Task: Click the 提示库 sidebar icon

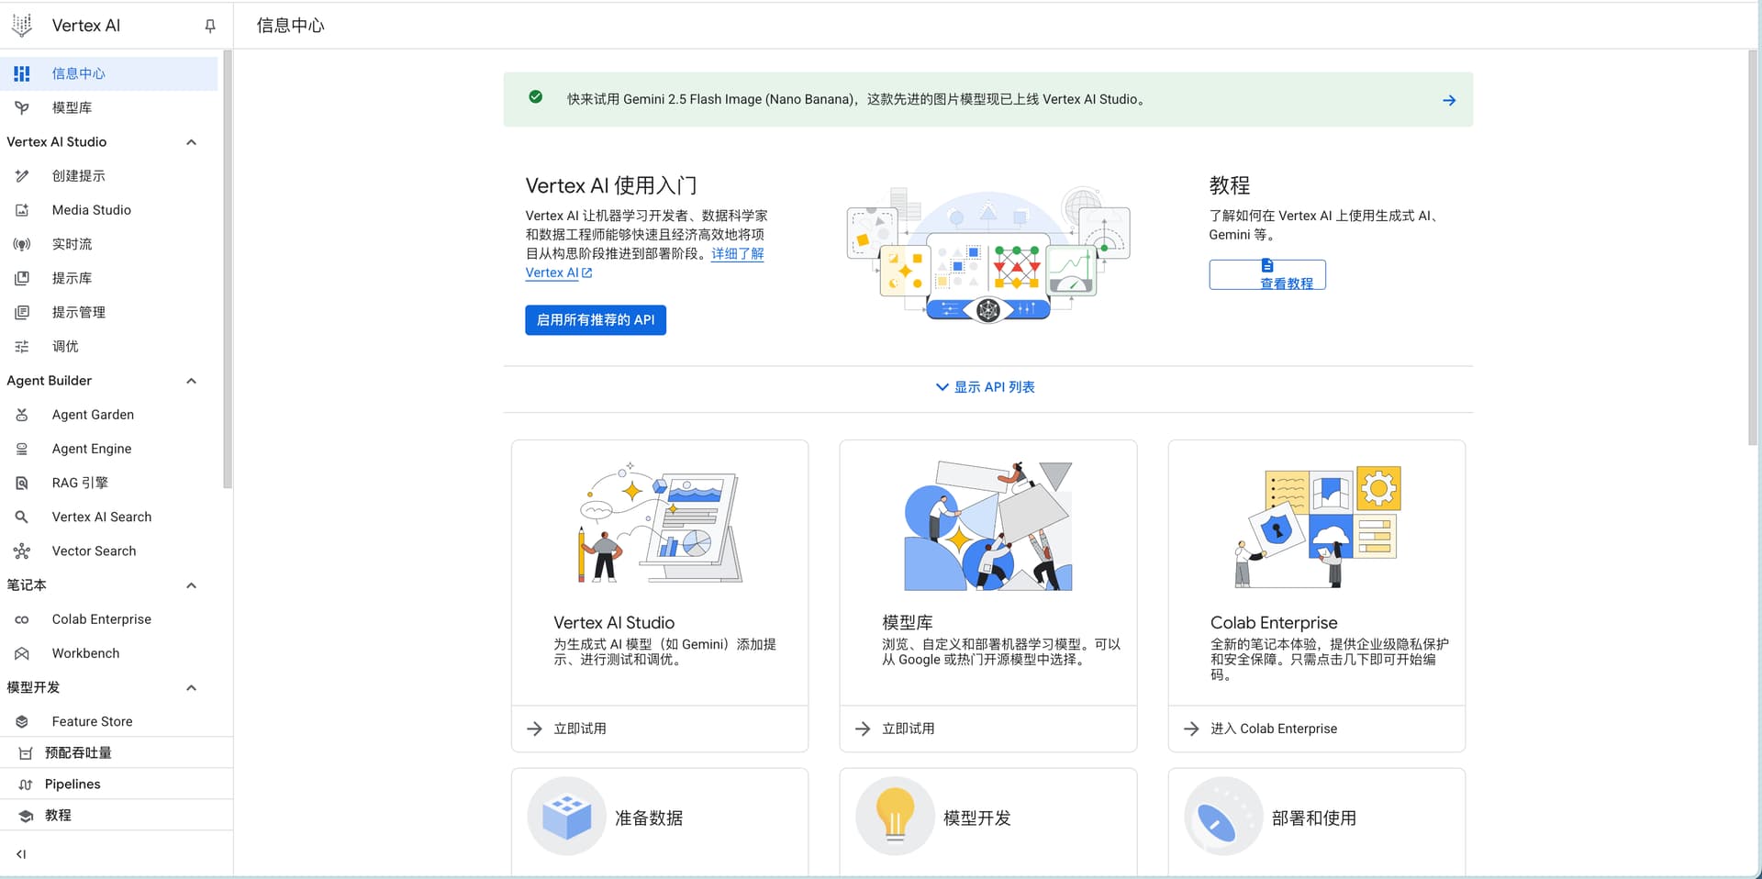Action: pyautogui.click(x=22, y=278)
